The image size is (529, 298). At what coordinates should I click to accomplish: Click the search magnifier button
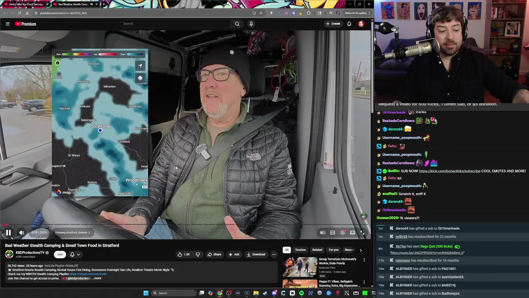click(x=237, y=24)
